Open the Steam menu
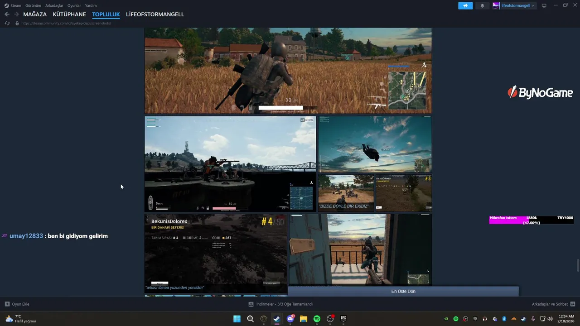The image size is (580, 326). [13, 5]
